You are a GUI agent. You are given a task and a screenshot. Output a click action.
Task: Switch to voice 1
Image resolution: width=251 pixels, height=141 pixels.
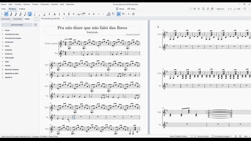(x=118, y=14)
